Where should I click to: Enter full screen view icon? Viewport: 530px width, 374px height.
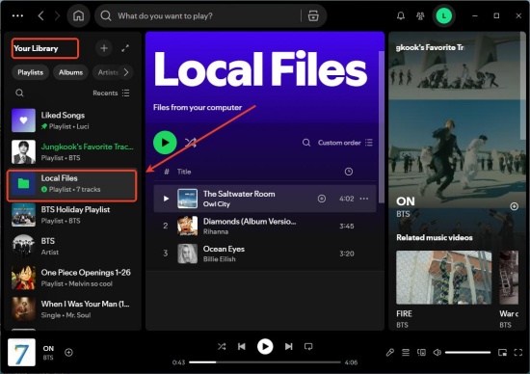518,353
